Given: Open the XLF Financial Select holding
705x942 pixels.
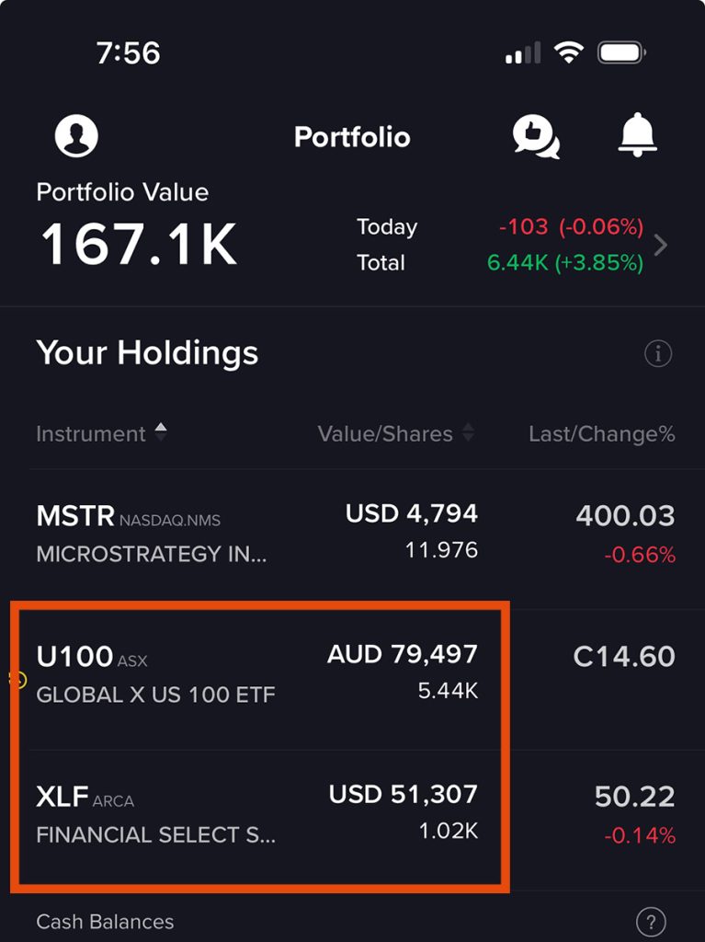Looking at the screenshot, I should coord(356,814).
